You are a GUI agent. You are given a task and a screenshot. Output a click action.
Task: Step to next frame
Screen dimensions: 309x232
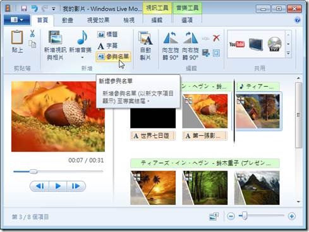pyautogui.click(x=76, y=186)
